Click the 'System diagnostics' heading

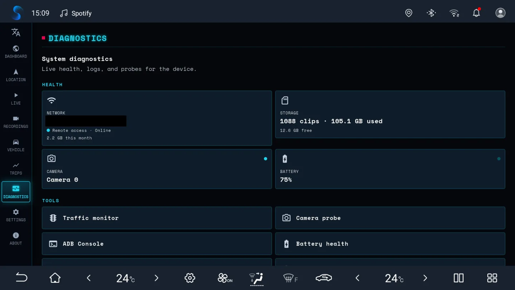pos(77,59)
